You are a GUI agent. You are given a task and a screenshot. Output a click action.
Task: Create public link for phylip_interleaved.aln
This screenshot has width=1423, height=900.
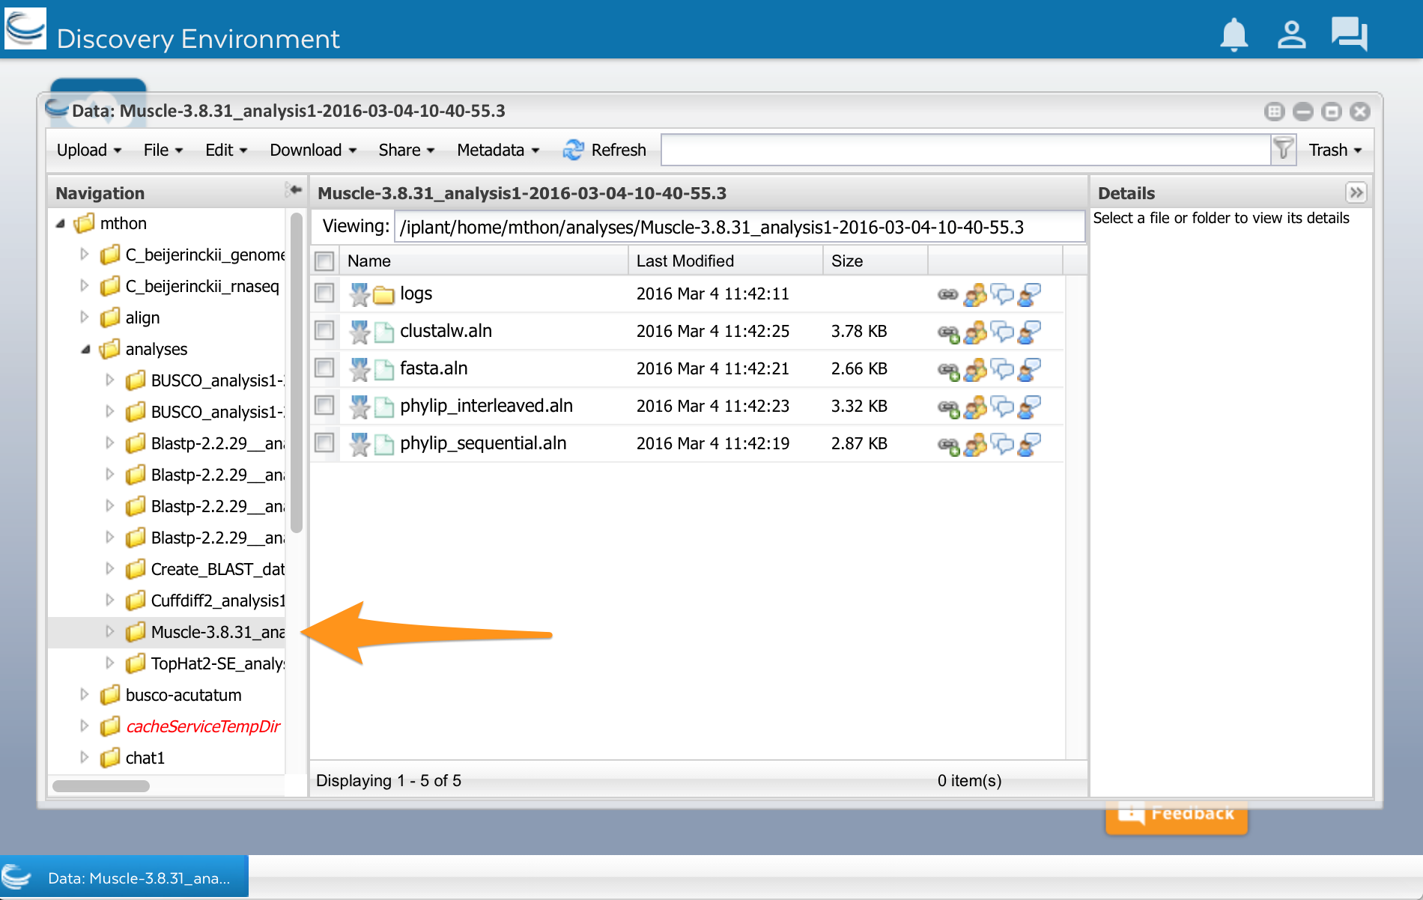949,408
